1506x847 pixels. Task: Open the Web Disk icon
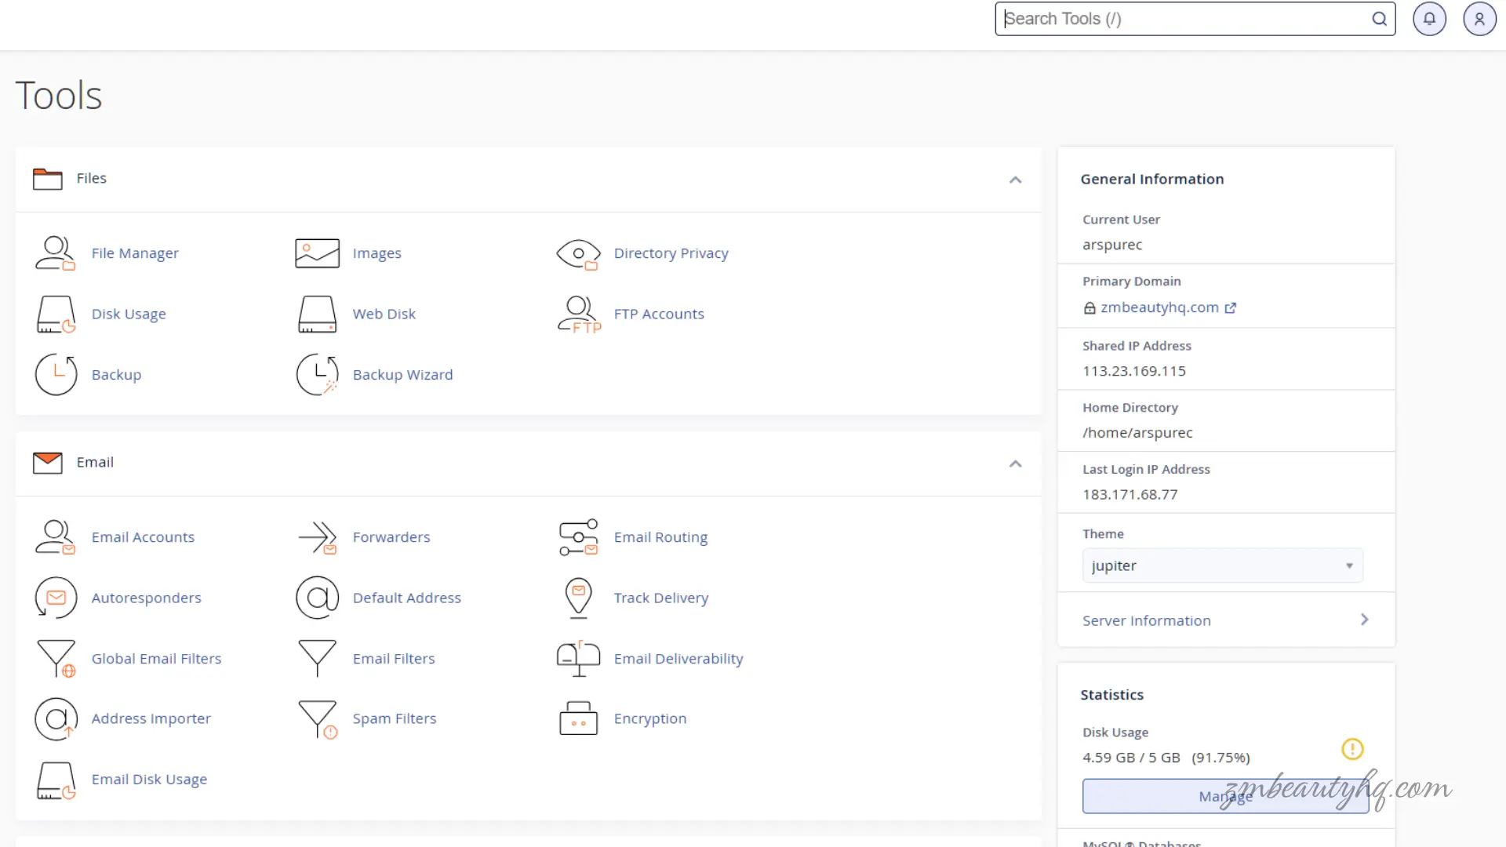click(x=317, y=314)
